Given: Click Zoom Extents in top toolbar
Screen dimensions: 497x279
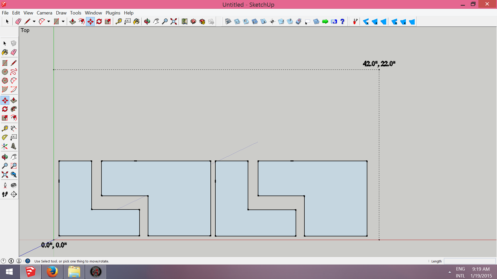Looking at the screenshot, I should tap(174, 22).
